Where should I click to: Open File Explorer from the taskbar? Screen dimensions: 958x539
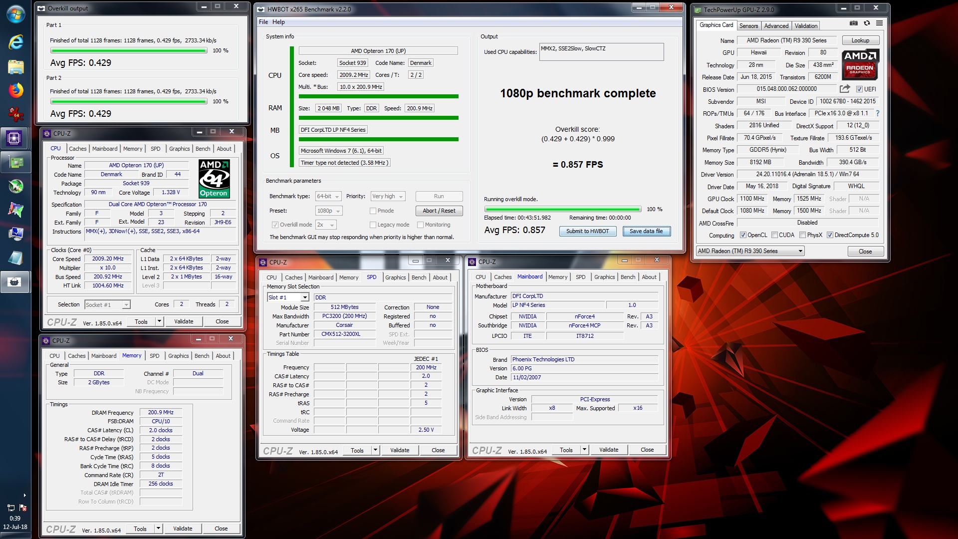(x=15, y=66)
